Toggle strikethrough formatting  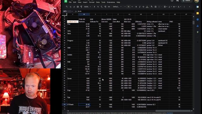click(x=143, y=7)
